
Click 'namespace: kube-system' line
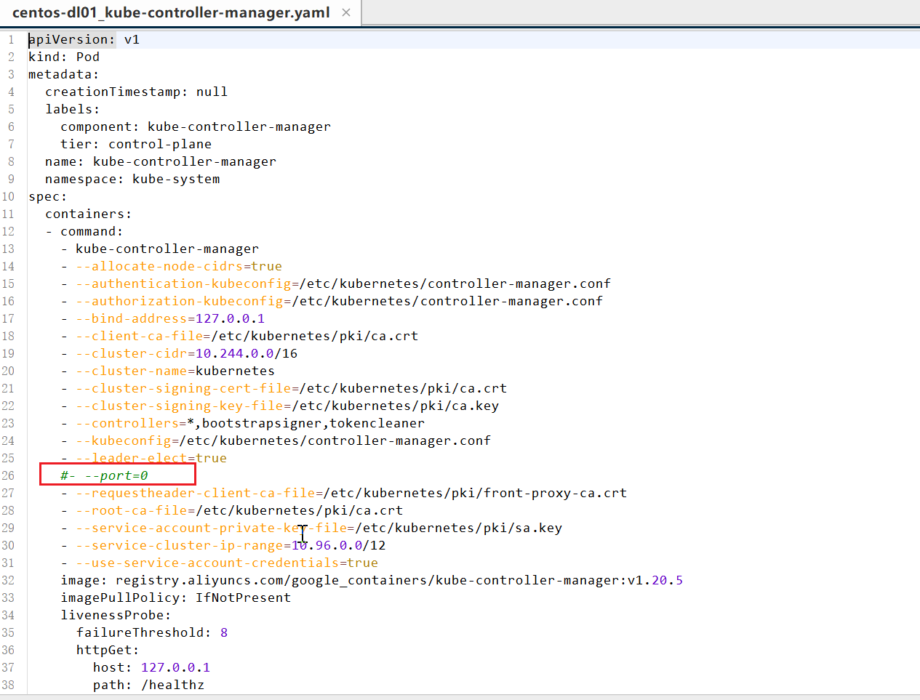click(132, 179)
